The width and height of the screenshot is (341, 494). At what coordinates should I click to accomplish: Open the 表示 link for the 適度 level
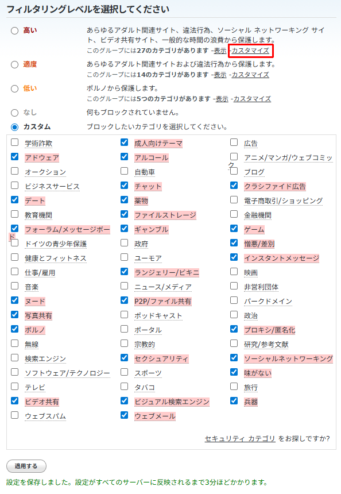220,75
